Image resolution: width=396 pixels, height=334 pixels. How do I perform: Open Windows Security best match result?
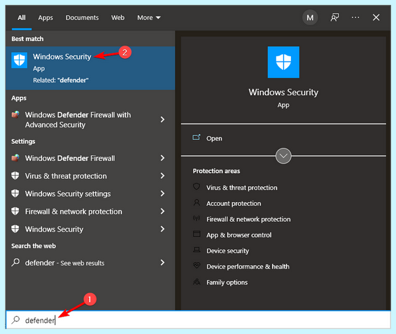point(90,68)
